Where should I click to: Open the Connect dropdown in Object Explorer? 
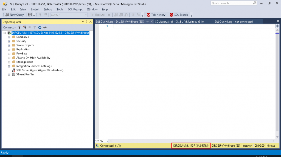10,27
